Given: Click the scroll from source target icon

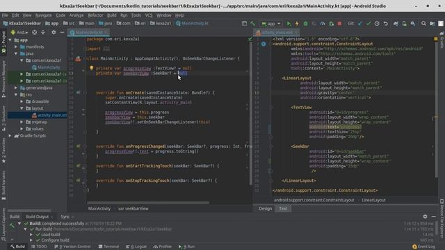Looking at the screenshot, I should (x=34, y=33).
